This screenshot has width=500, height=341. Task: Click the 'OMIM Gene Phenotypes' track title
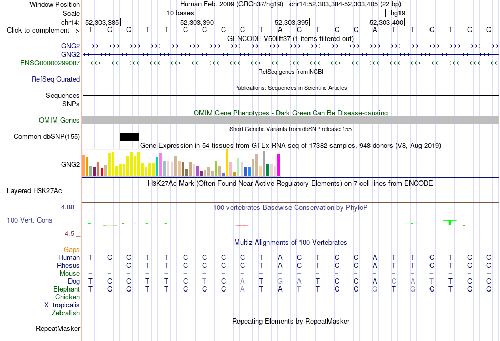pos(291,113)
